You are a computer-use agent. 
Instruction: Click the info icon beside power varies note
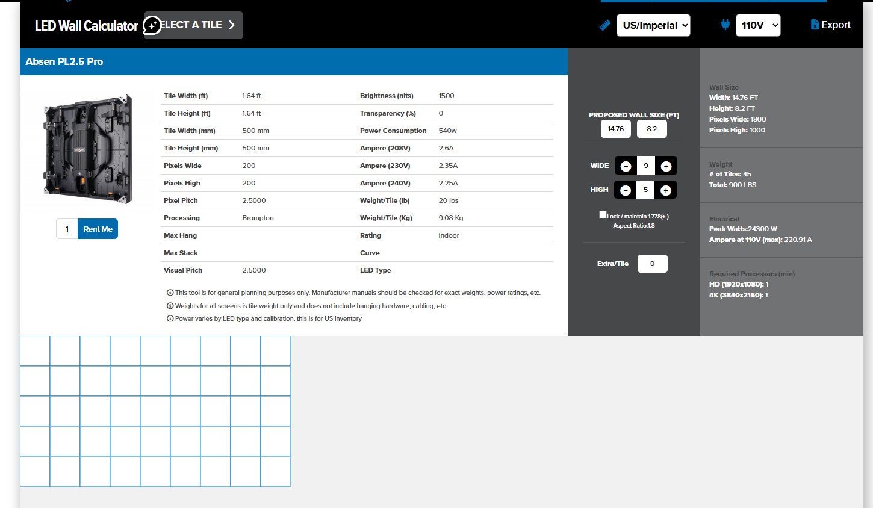(x=170, y=318)
